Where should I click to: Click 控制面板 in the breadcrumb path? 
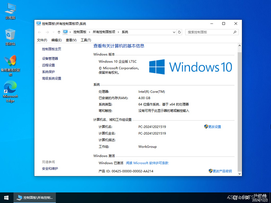click(80, 32)
